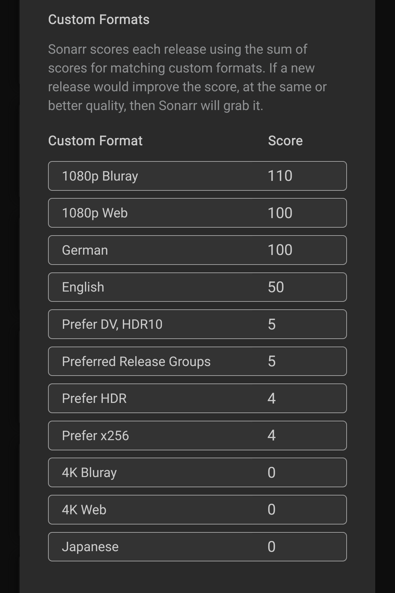Edit the 1080p Web score value
395x593 pixels.
280,213
